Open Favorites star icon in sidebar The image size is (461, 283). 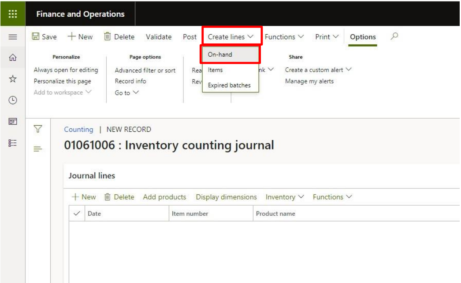13,79
